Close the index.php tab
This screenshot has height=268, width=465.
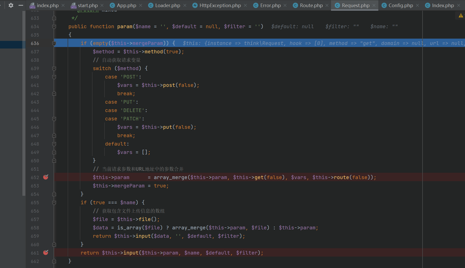point(63,5)
